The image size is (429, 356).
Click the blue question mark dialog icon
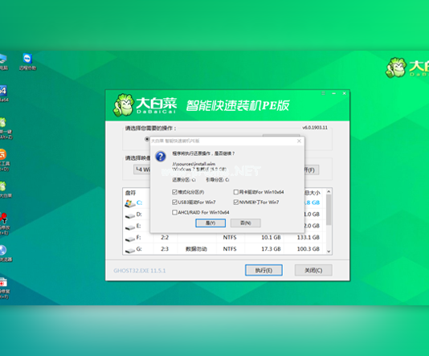(161, 157)
